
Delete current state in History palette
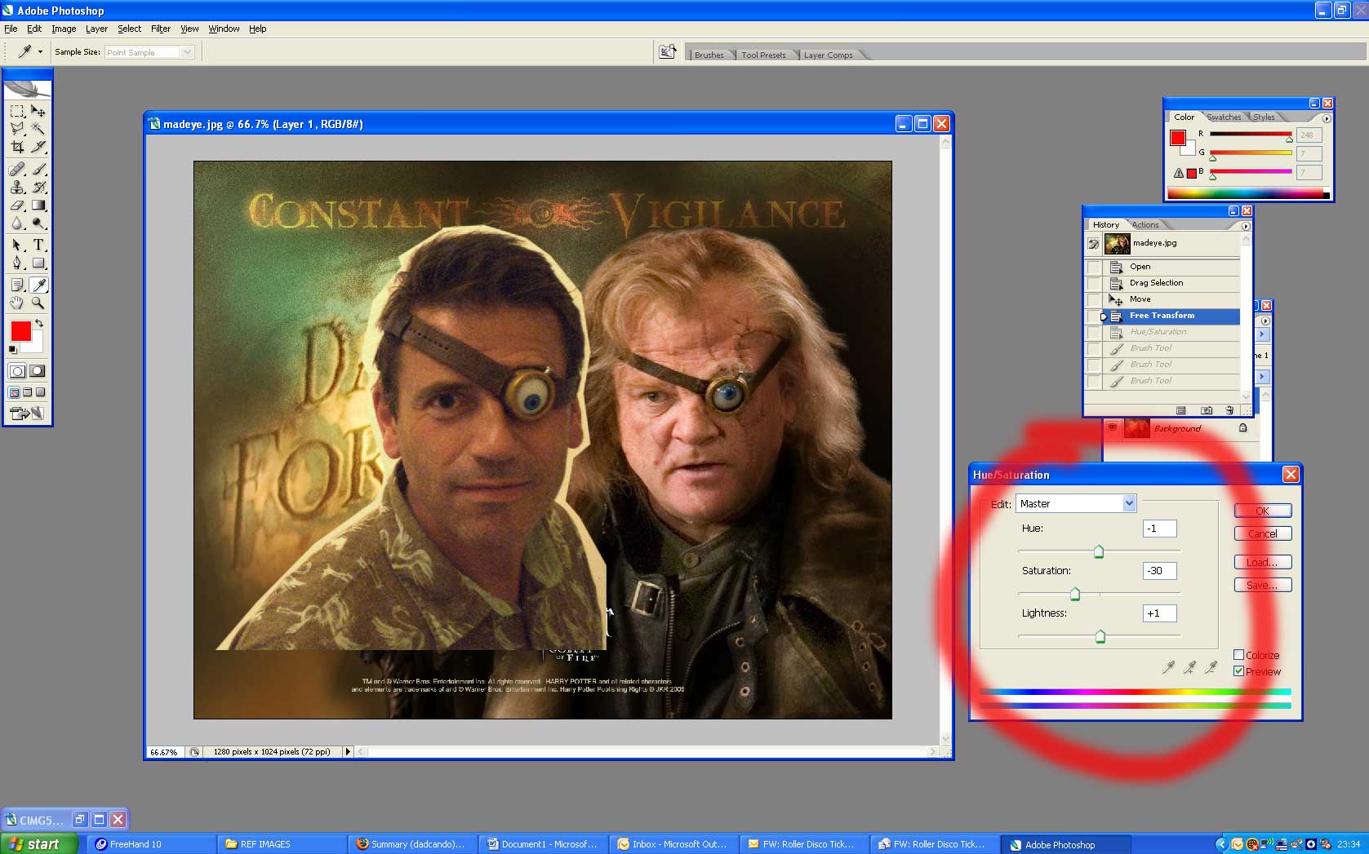[x=1229, y=410]
